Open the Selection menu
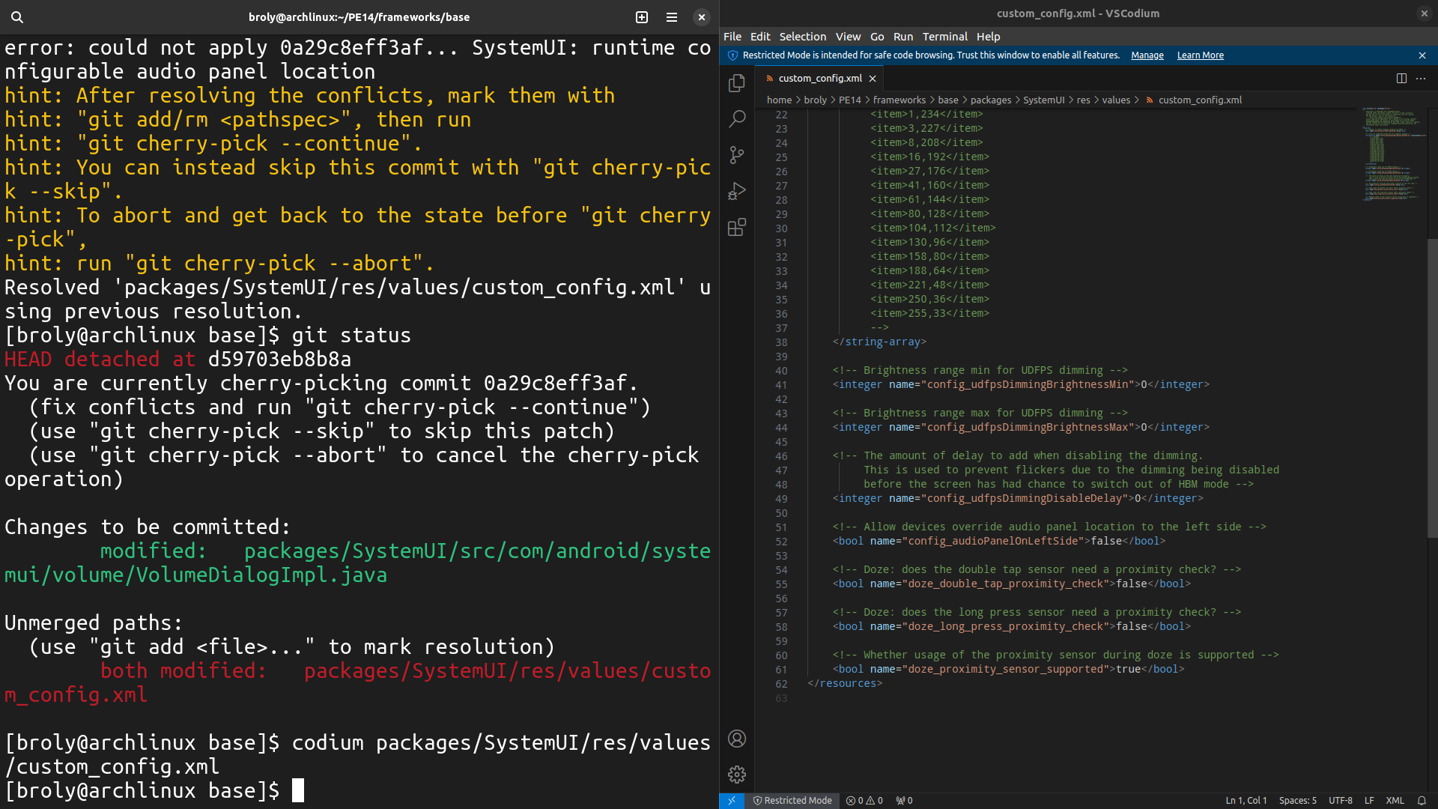Viewport: 1438px width, 809px height. click(x=802, y=36)
